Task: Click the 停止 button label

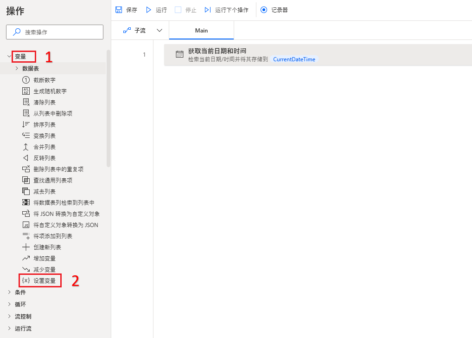Action: click(x=191, y=10)
